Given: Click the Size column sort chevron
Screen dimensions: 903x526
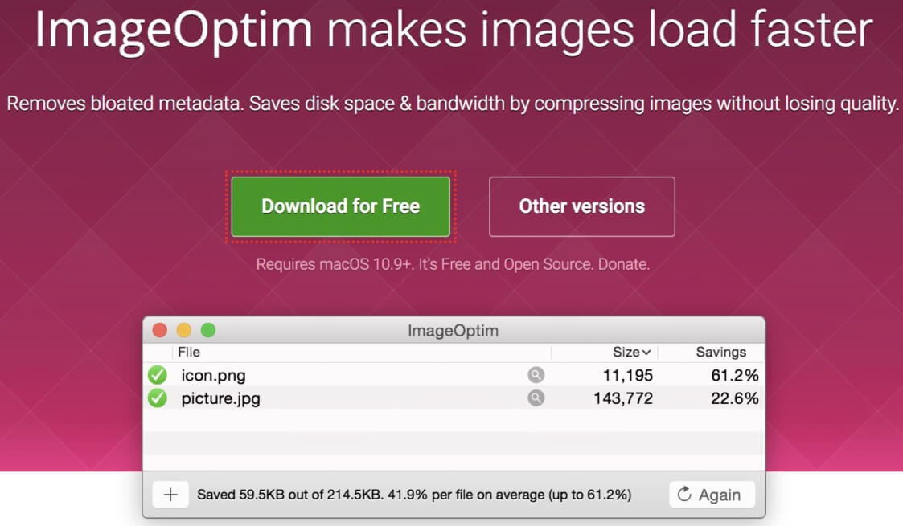Looking at the screenshot, I should [x=646, y=353].
